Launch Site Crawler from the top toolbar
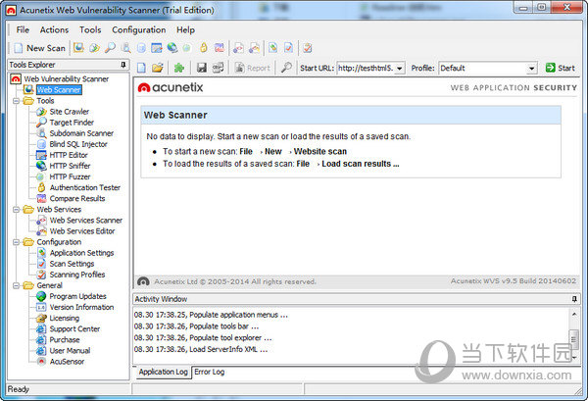The width and height of the screenshot is (588, 401). pos(94,48)
